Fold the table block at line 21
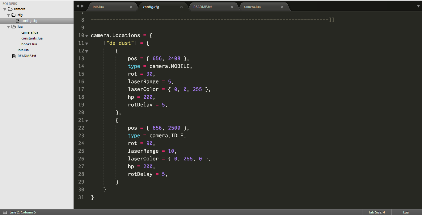422x215 pixels. coord(87,121)
